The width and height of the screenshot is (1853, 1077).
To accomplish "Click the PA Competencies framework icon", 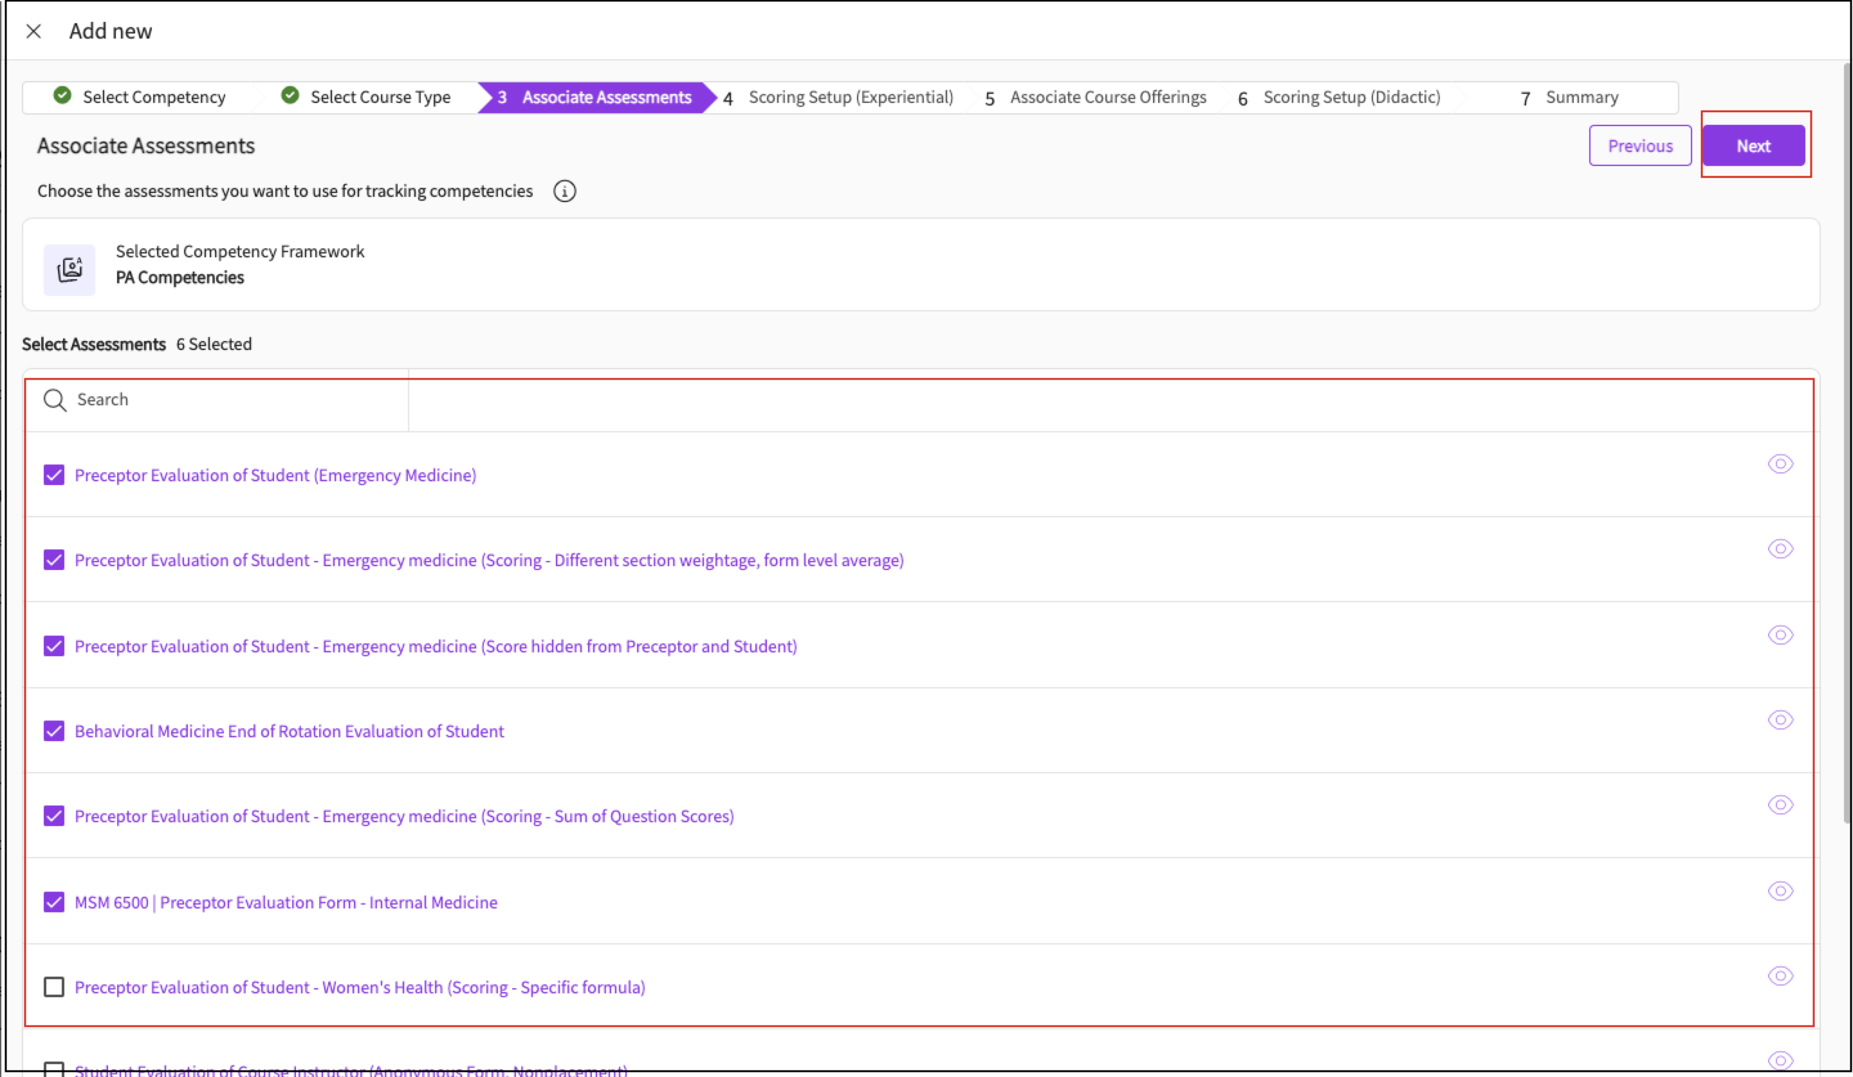I will [x=69, y=270].
